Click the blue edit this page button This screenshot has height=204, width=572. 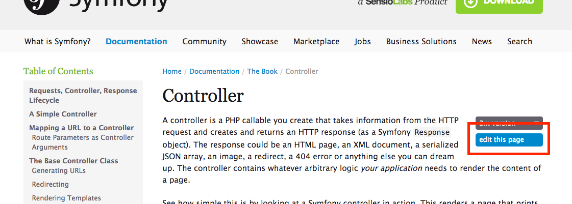pos(509,140)
